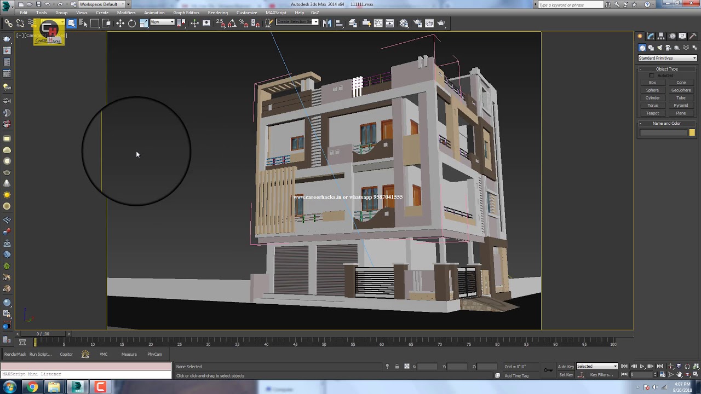Open the View reference coordinate dropdown
The height and width of the screenshot is (394, 701).
(162, 22)
